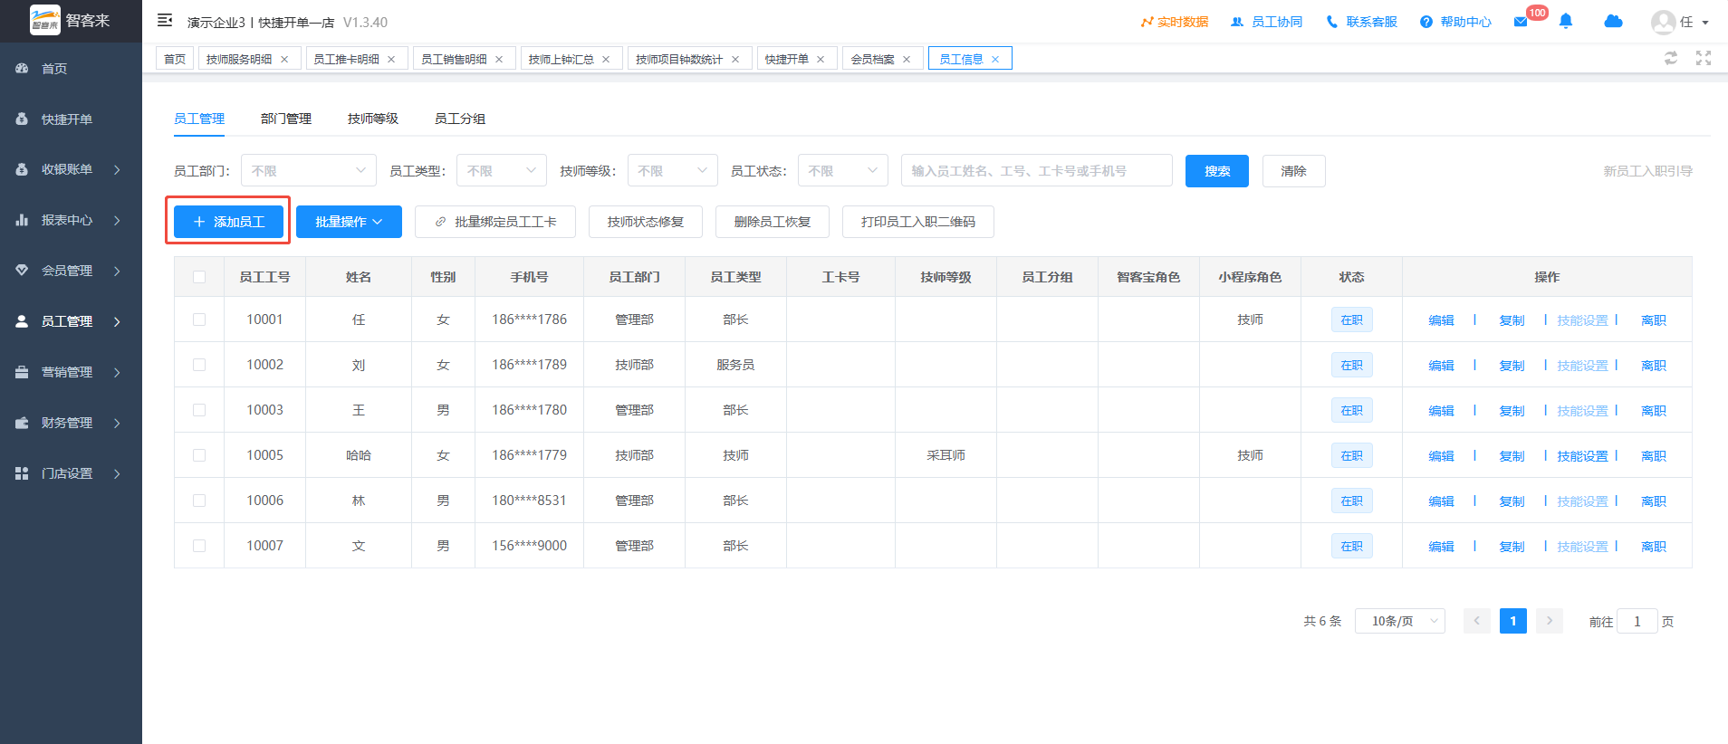This screenshot has height=744, width=1728.
Task: Expand 报表中心 sidebar menu
Action: [x=71, y=220]
